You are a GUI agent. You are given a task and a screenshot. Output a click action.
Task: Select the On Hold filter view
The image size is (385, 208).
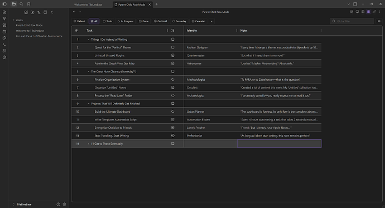point(160,21)
